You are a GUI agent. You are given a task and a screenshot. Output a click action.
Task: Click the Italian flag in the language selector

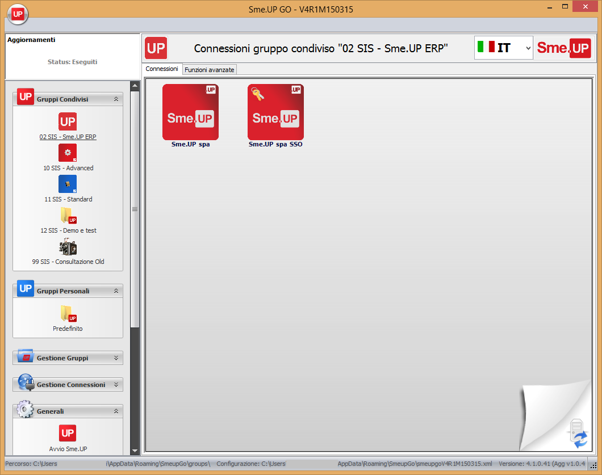tap(486, 47)
